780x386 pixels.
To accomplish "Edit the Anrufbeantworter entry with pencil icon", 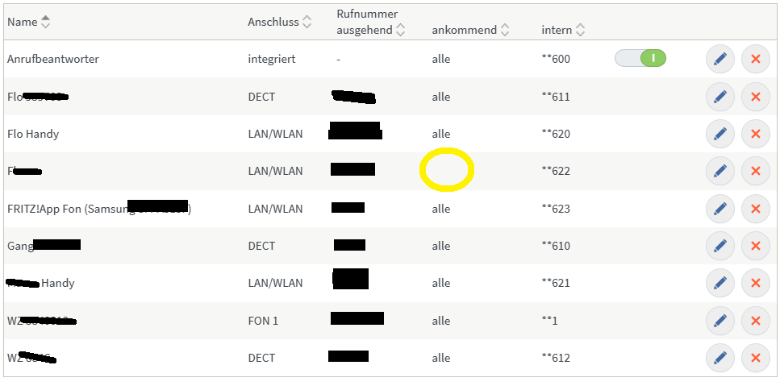I will tap(720, 59).
